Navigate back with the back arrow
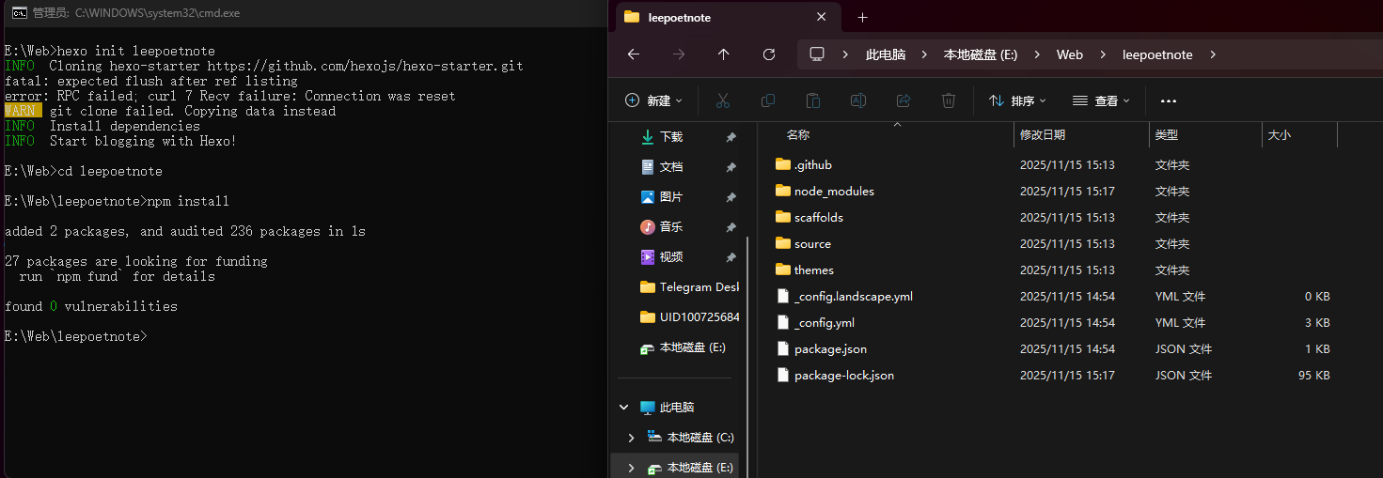Image resolution: width=1383 pixels, height=478 pixels. coord(634,54)
